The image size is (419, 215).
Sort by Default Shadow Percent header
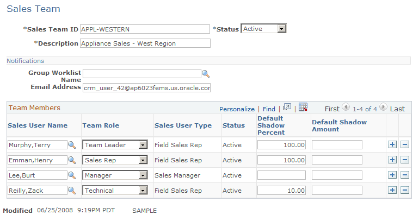click(x=271, y=125)
